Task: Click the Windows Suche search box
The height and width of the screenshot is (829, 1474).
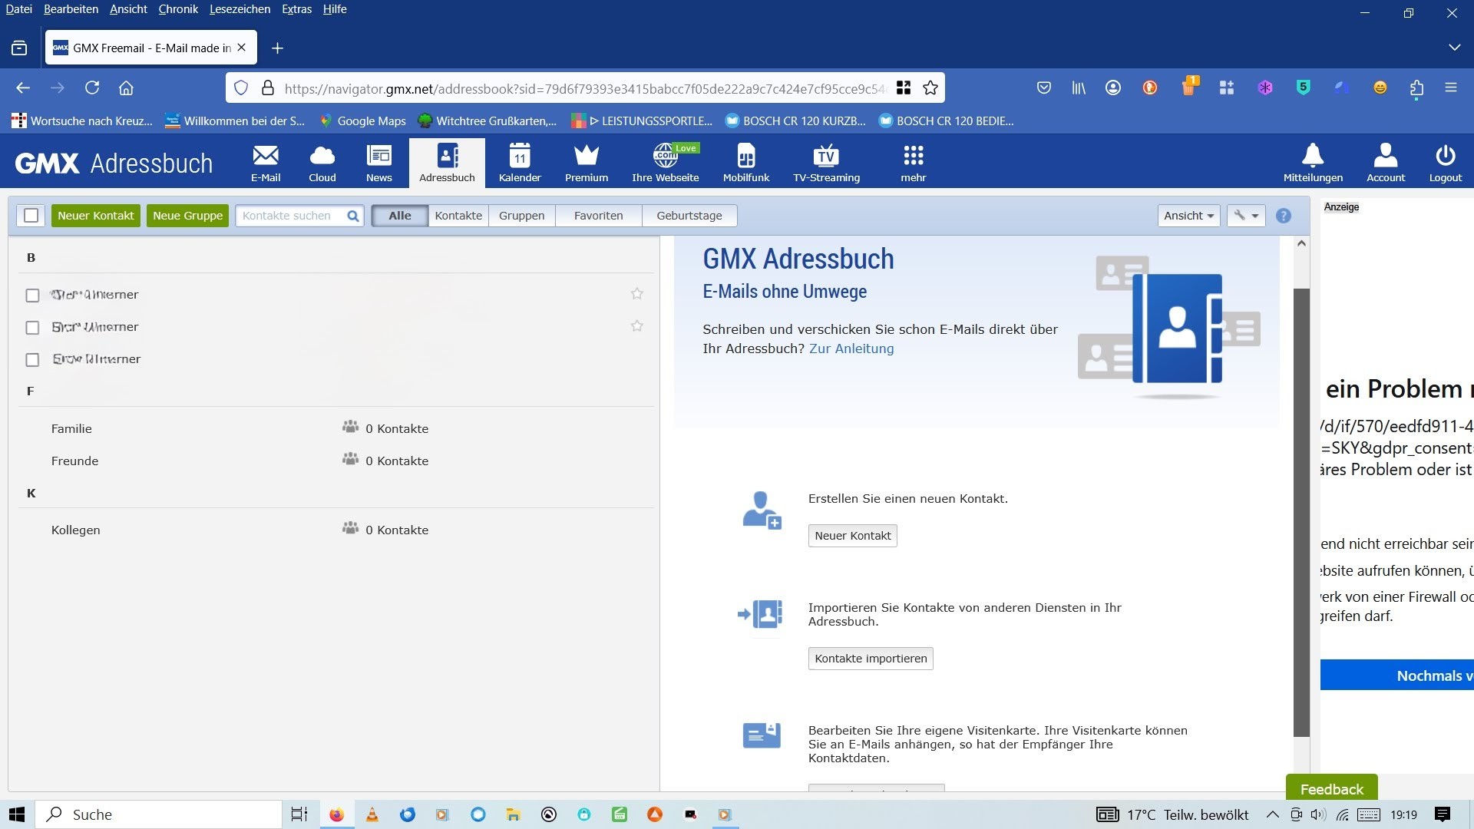Action: tap(159, 814)
